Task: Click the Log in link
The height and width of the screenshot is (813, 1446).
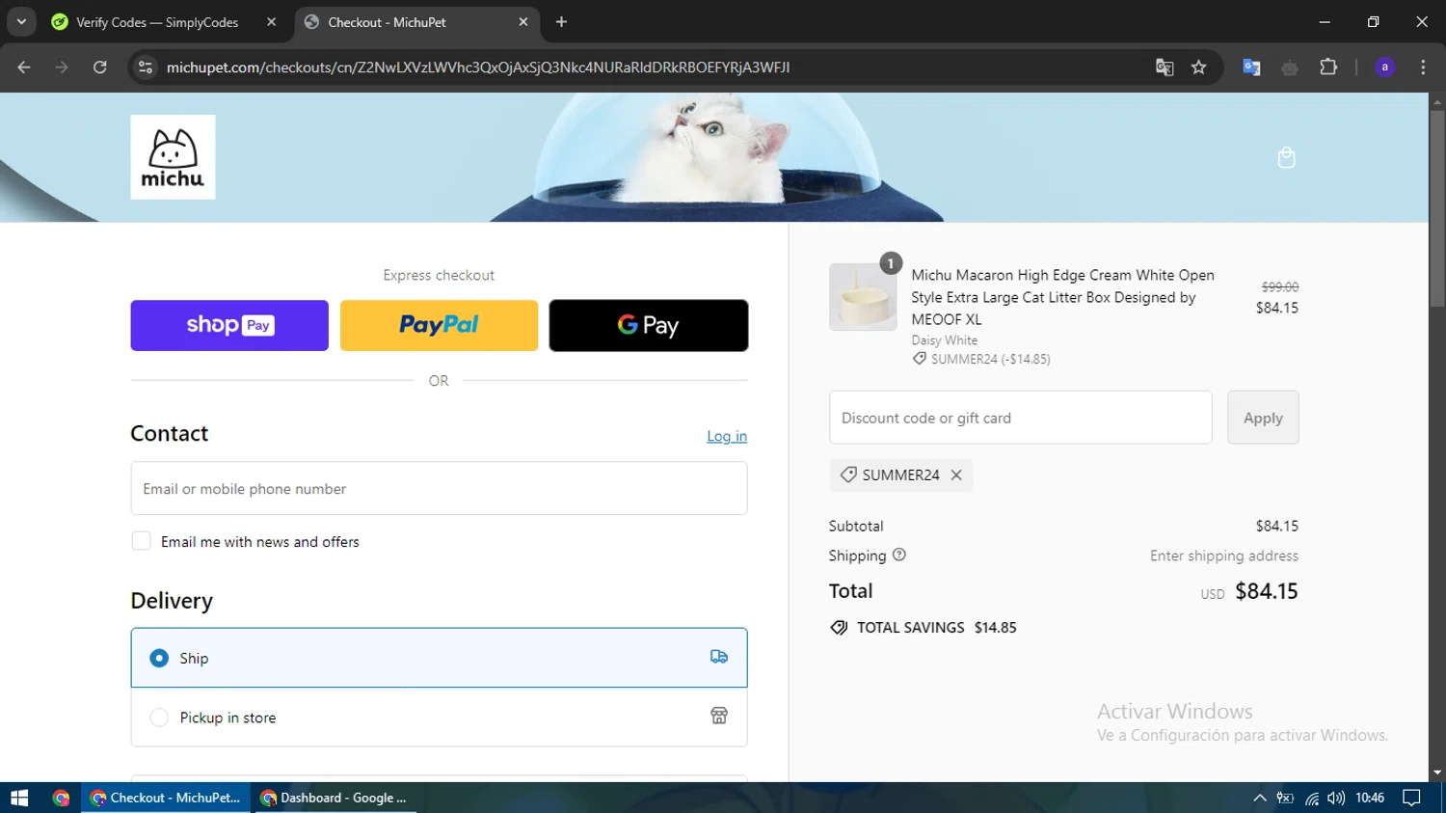Action: click(727, 436)
